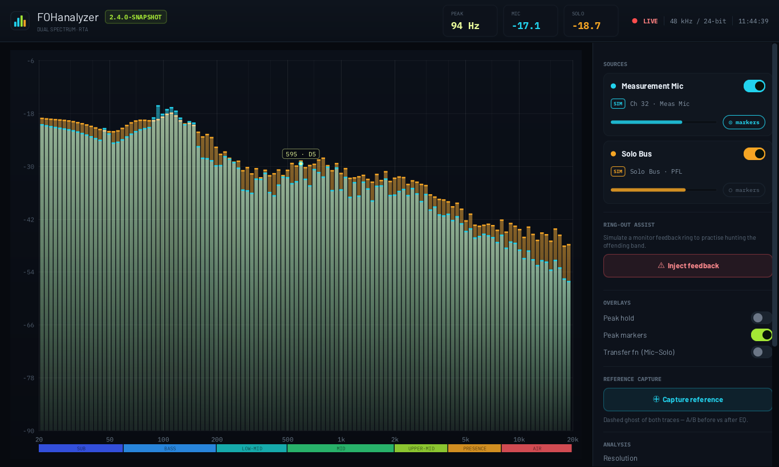Click the 595 · D5 peak marker label
The width and height of the screenshot is (779, 467).
click(301, 154)
